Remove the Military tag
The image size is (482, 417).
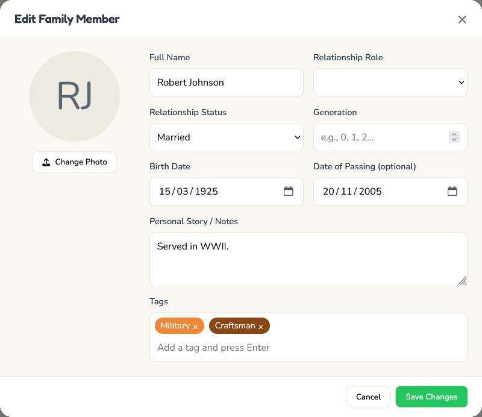[195, 327]
